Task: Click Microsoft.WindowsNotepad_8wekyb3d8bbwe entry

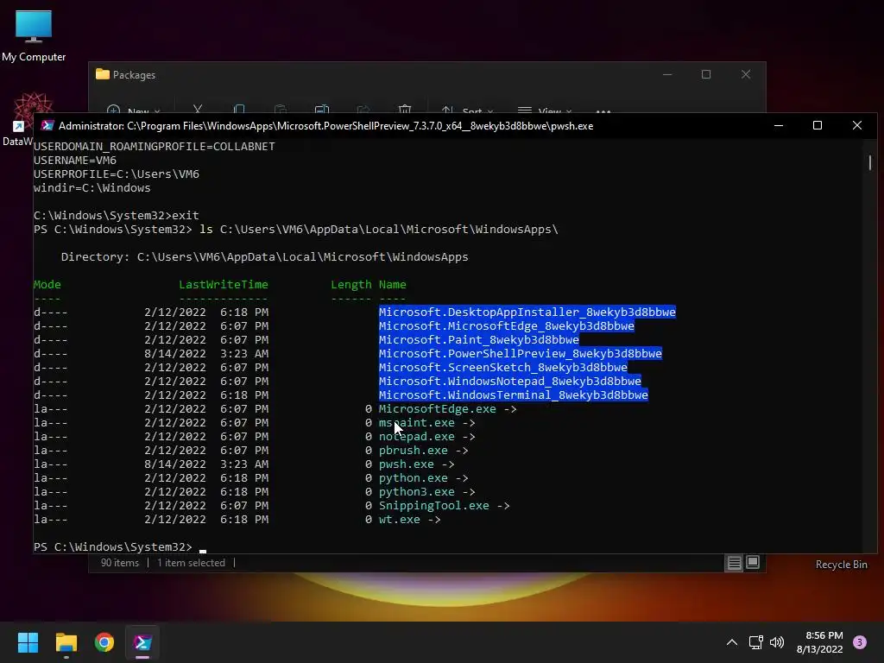Action: coord(509,381)
